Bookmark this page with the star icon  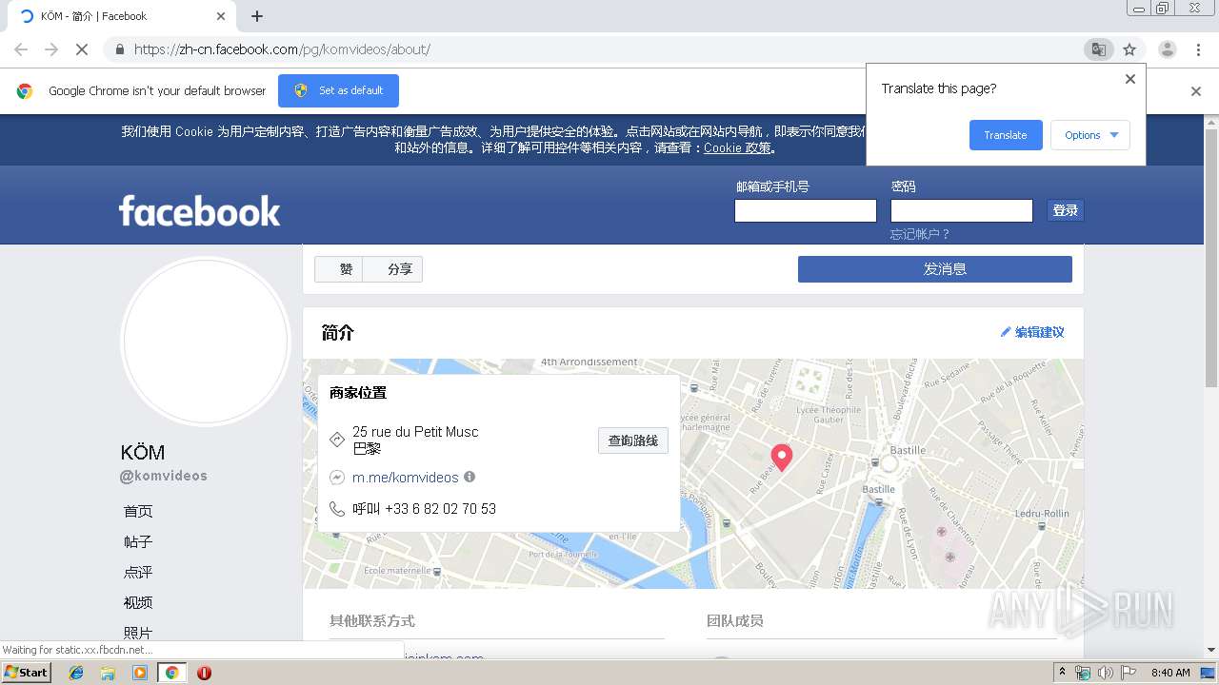click(x=1129, y=49)
